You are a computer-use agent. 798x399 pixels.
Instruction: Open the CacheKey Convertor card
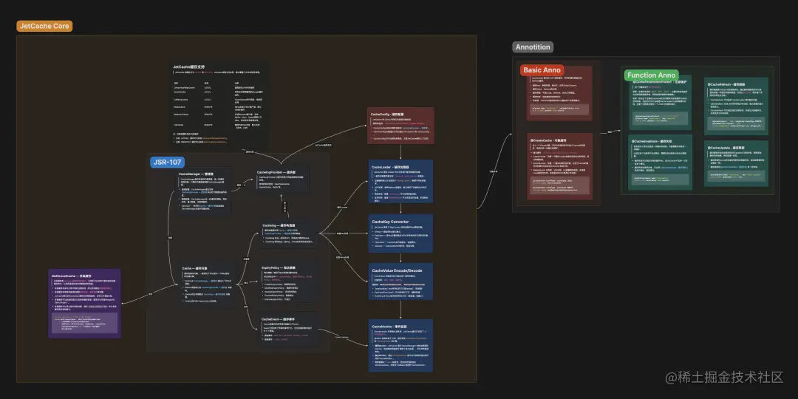[400, 233]
